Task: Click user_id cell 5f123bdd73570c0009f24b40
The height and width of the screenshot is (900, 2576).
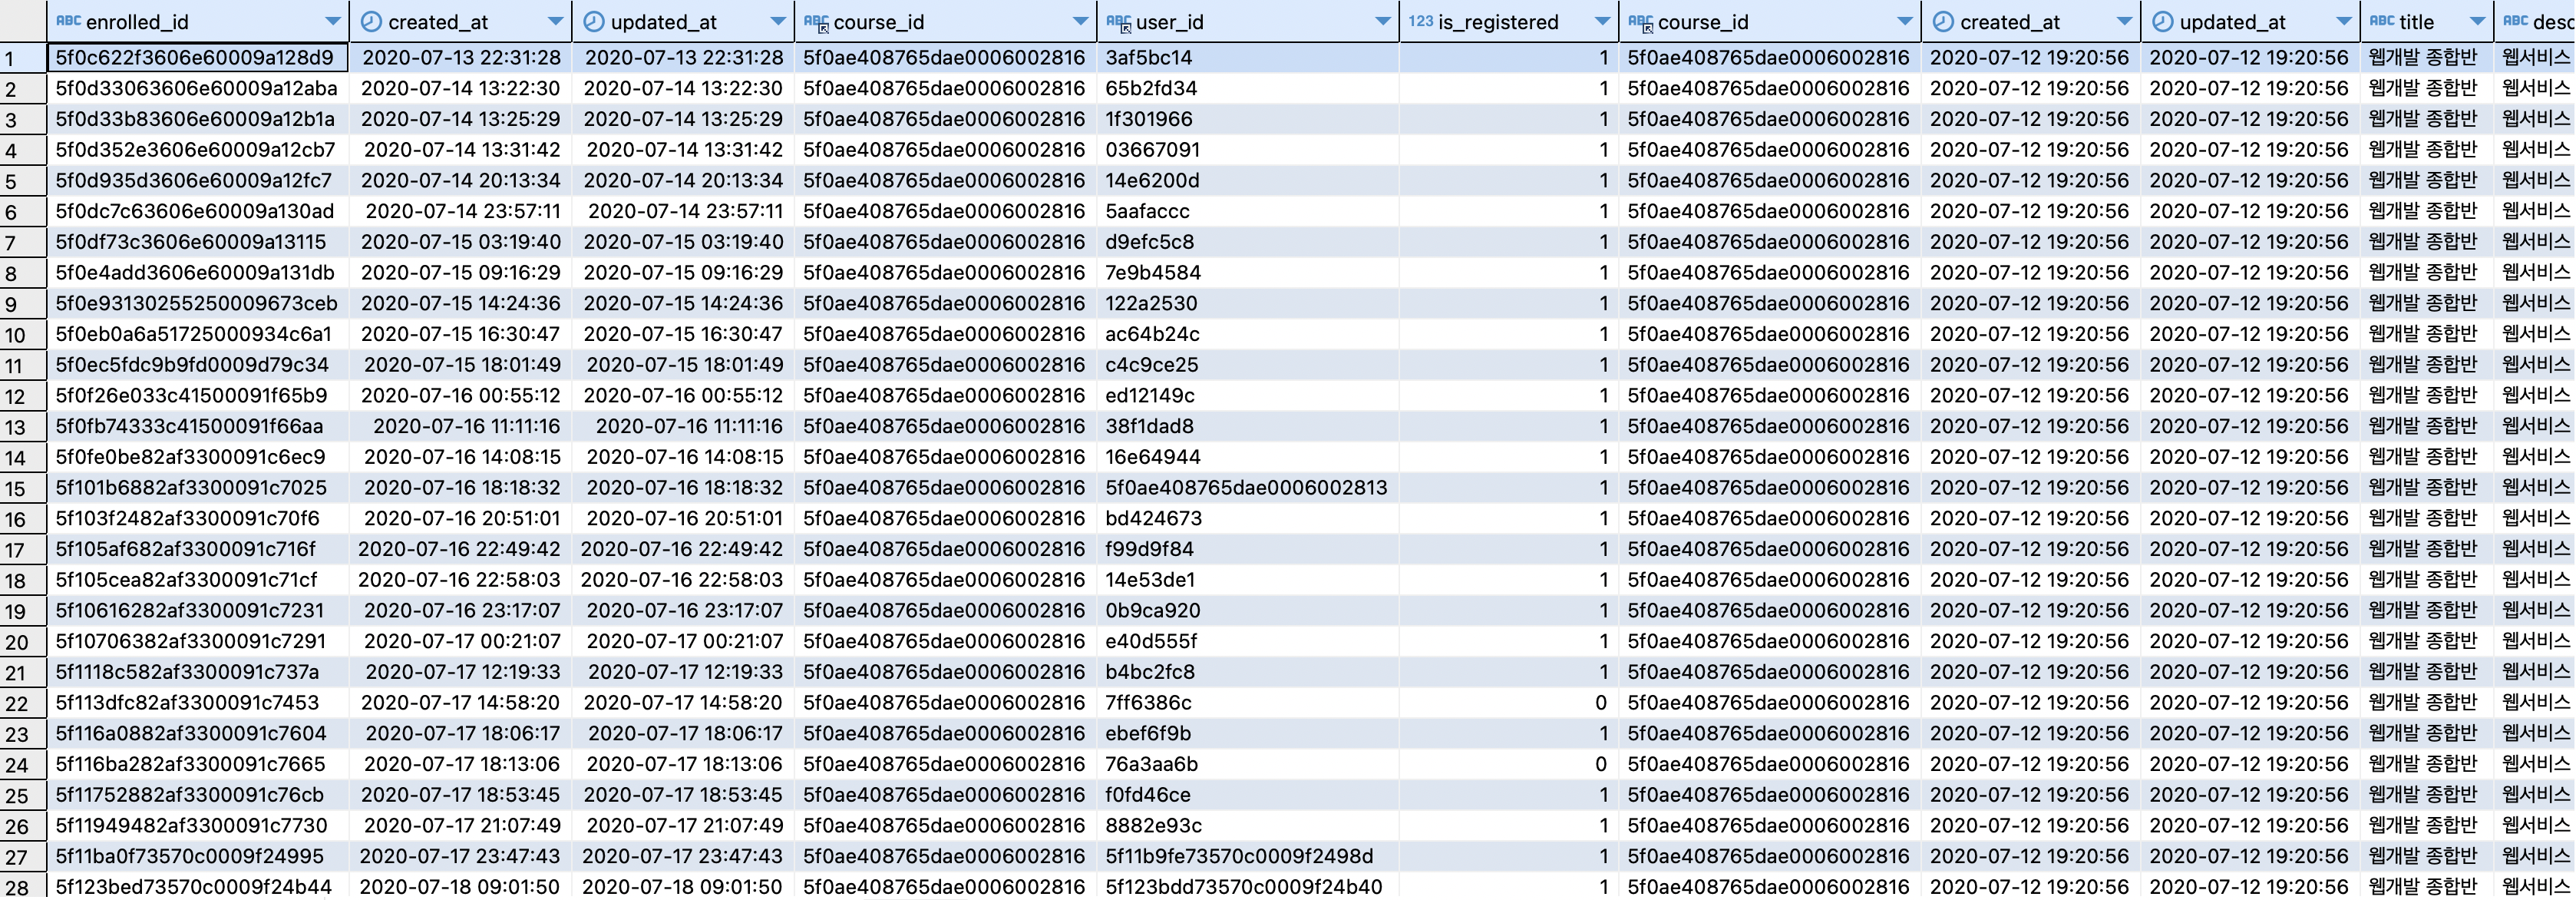Action: click(1243, 887)
